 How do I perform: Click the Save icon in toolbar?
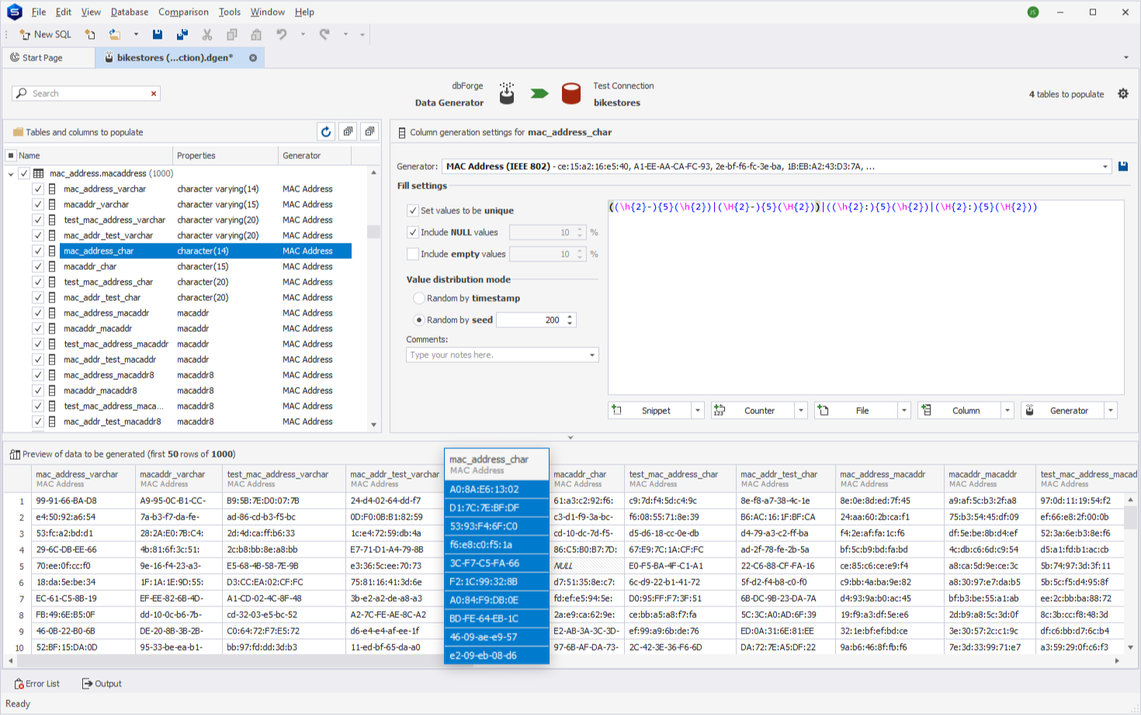(x=158, y=34)
